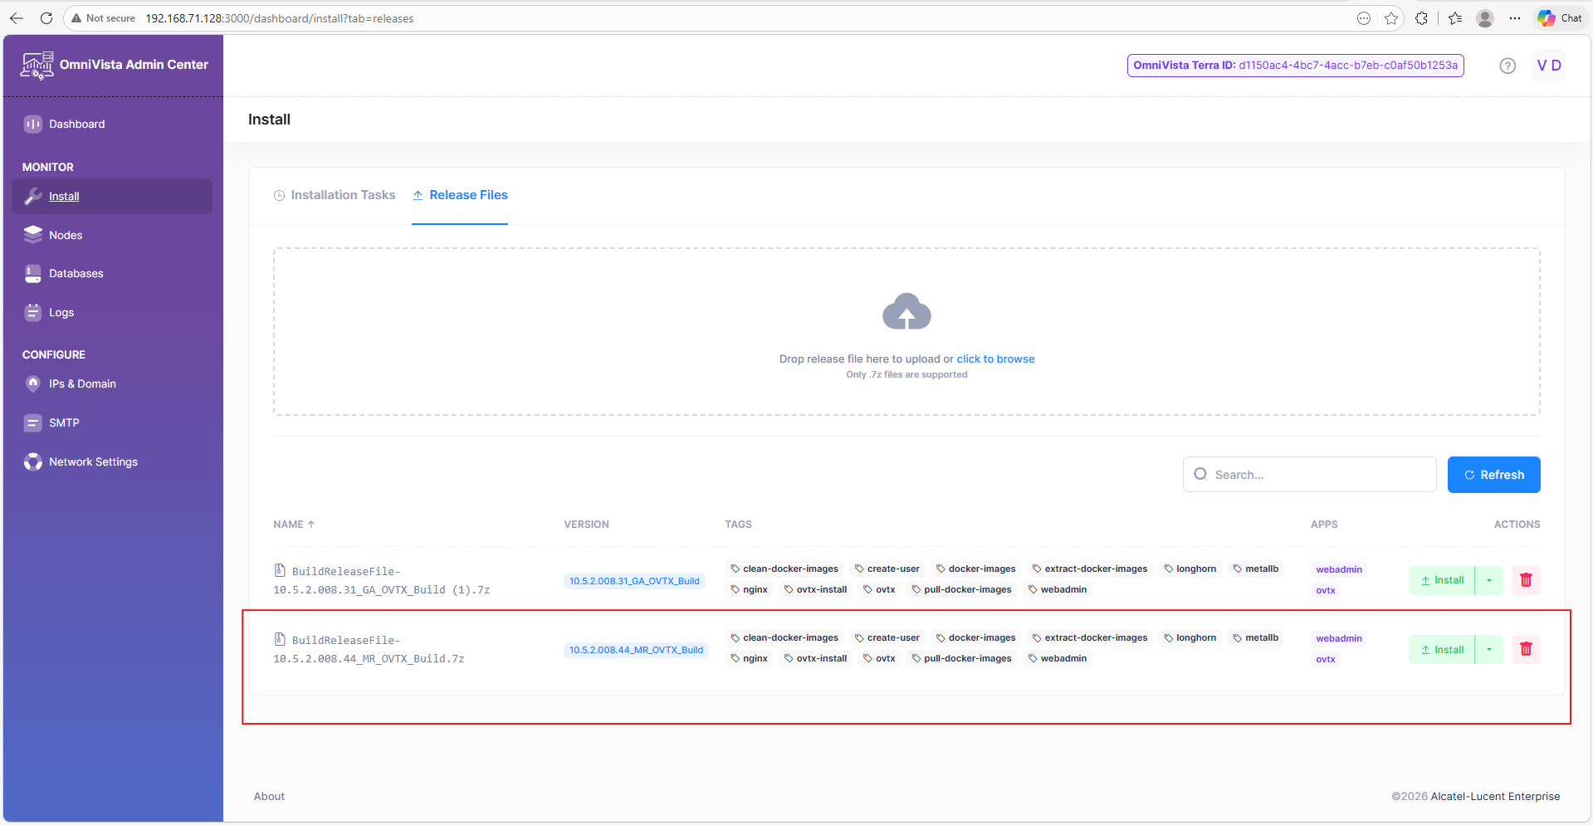Click the OmniVista Admin Center logo icon

pyautogui.click(x=37, y=65)
